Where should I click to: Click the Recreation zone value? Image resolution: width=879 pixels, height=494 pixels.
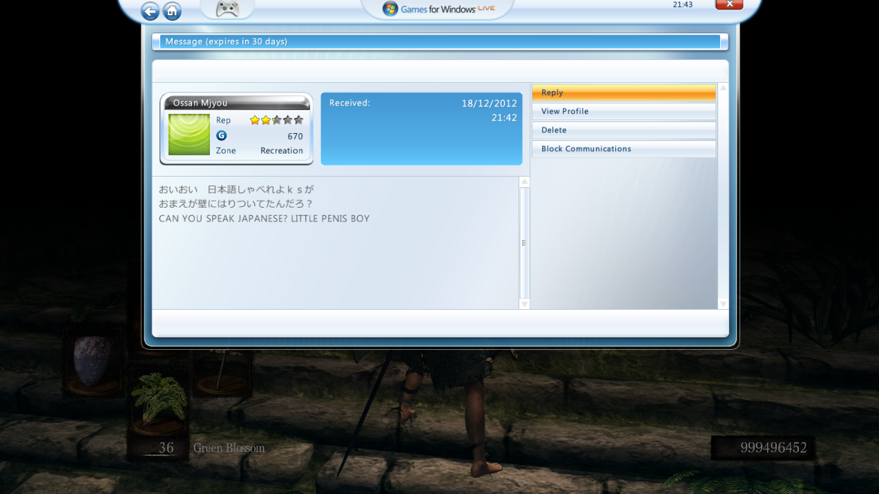282,150
